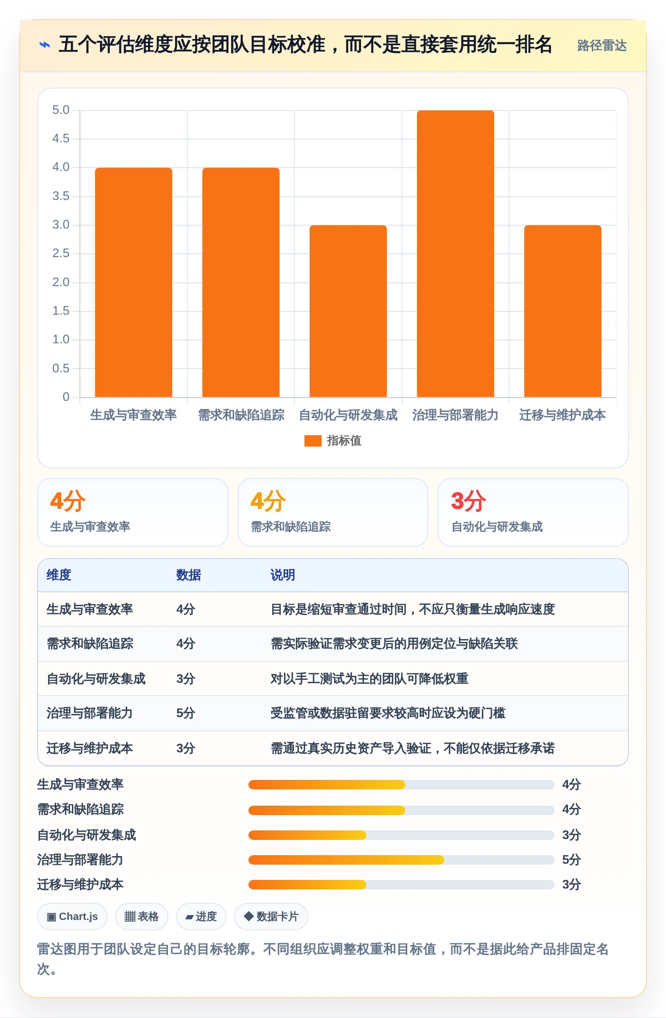The width and height of the screenshot is (666, 1018).
Task: Click the bar icon in 进度 chip
Action: [x=189, y=917]
